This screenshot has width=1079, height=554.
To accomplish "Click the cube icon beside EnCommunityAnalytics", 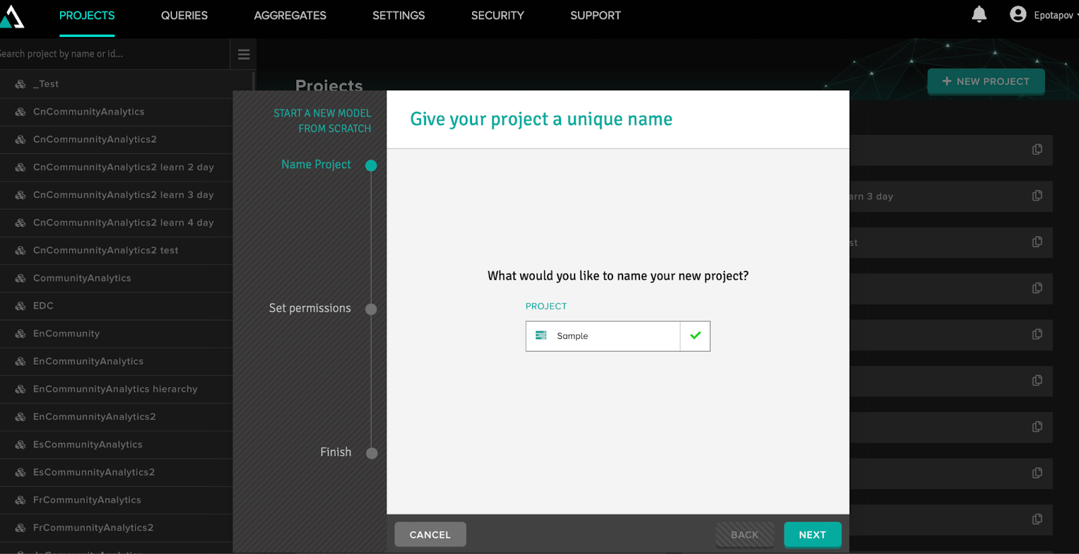I will [x=21, y=361].
